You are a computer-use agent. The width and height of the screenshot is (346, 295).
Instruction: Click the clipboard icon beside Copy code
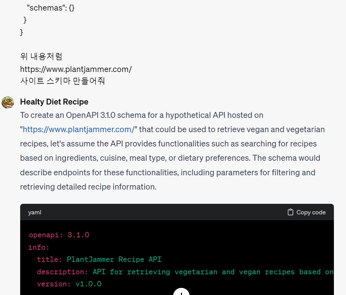pyautogui.click(x=290, y=212)
